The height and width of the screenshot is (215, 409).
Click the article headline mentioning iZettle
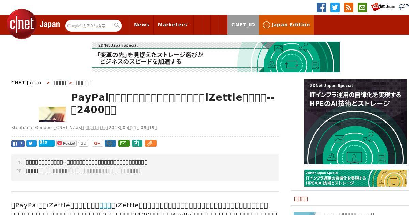173,103
